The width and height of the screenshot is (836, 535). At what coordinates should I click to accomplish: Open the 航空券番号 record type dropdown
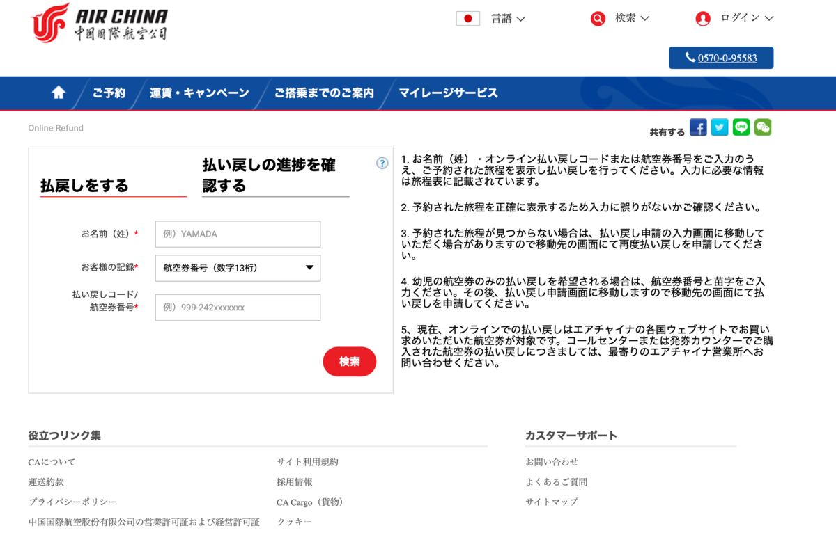point(238,268)
